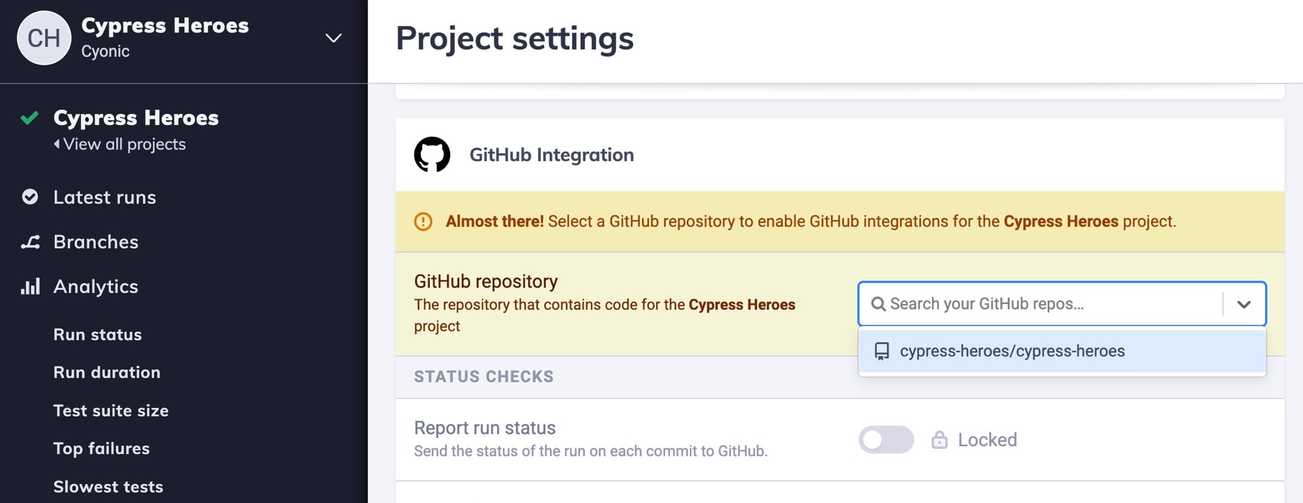Click the Latest runs checkmark icon
Viewport: 1303px width, 503px height.
(x=30, y=197)
